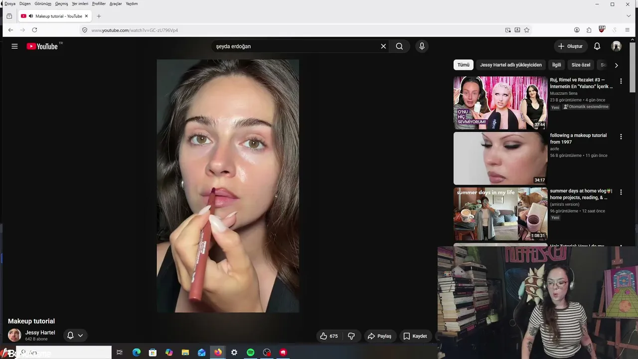
Task: Open the Düzen menu
Action: [x=25, y=3]
